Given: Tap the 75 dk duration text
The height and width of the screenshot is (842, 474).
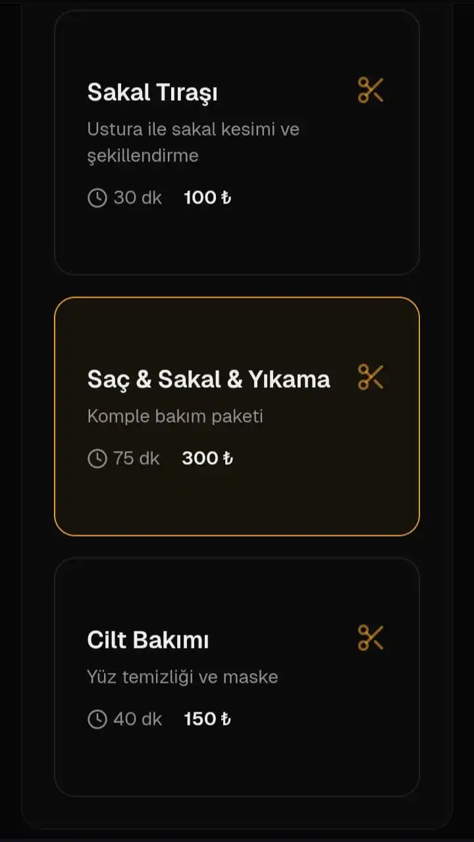Looking at the screenshot, I should (136, 458).
